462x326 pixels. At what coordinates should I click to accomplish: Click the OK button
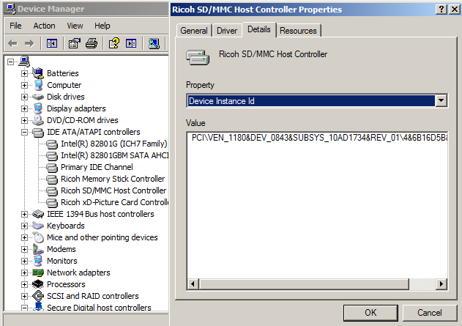tap(370, 312)
